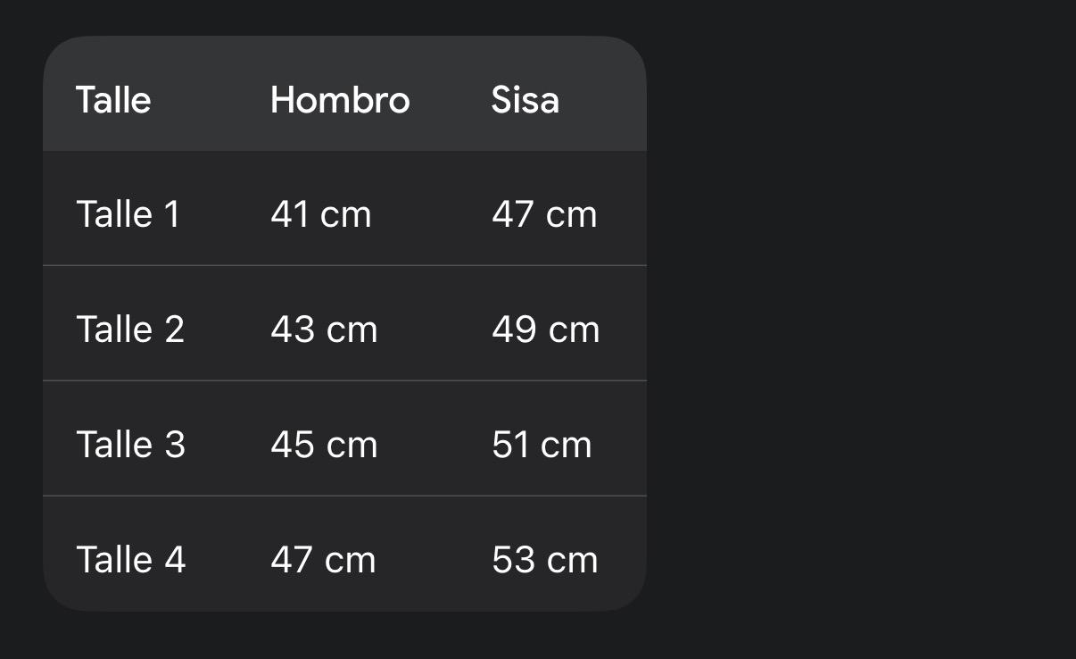Click the 41 cm Hombro cell

(x=320, y=214)
